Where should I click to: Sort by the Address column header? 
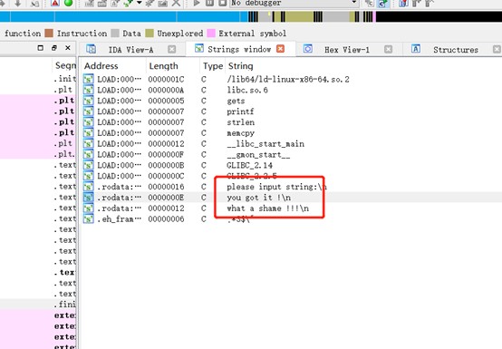[x=101, y=66]
